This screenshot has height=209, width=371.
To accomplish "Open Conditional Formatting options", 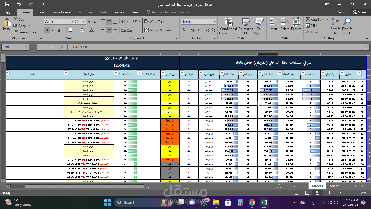I will tap(228, 26).
